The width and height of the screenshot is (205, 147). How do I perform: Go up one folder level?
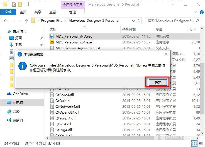click(x=26, y=21)
